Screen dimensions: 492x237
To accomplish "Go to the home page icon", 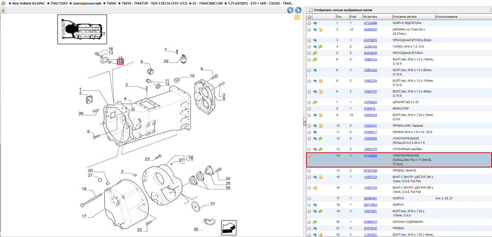I will pyautogui.click(x=3, y=3).
